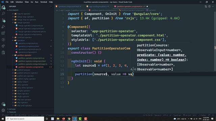Open the Windows notification center icon

click(212, 119)
